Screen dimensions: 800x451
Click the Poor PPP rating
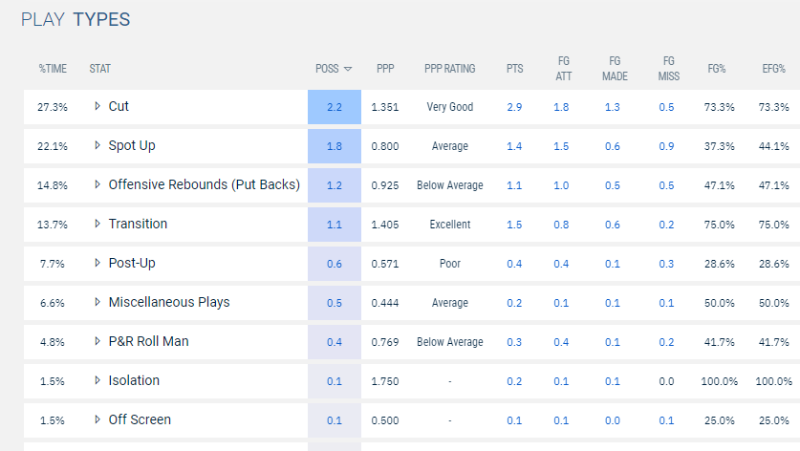point(450,264)
